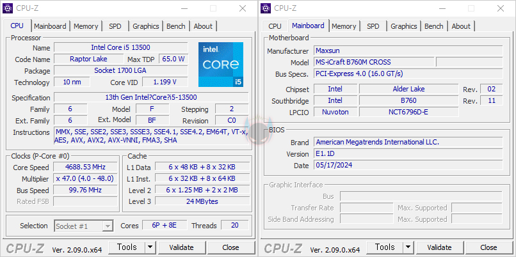Click the Threads 20 value
The height and width of the screenshot is (257, 516).
tap(235, 225)
